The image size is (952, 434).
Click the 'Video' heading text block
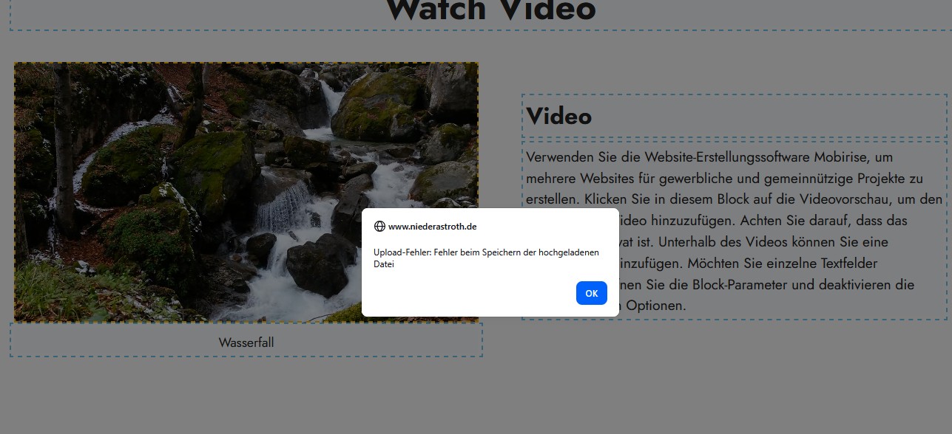coord(734,116)
